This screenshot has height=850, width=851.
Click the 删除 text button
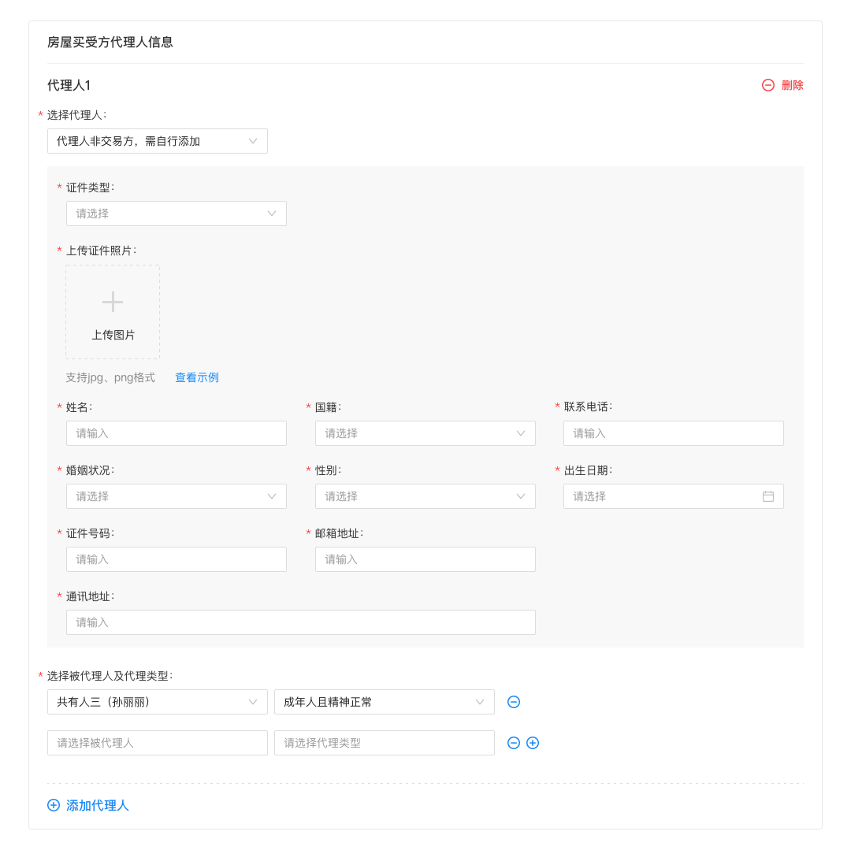(x=792, y=85)
